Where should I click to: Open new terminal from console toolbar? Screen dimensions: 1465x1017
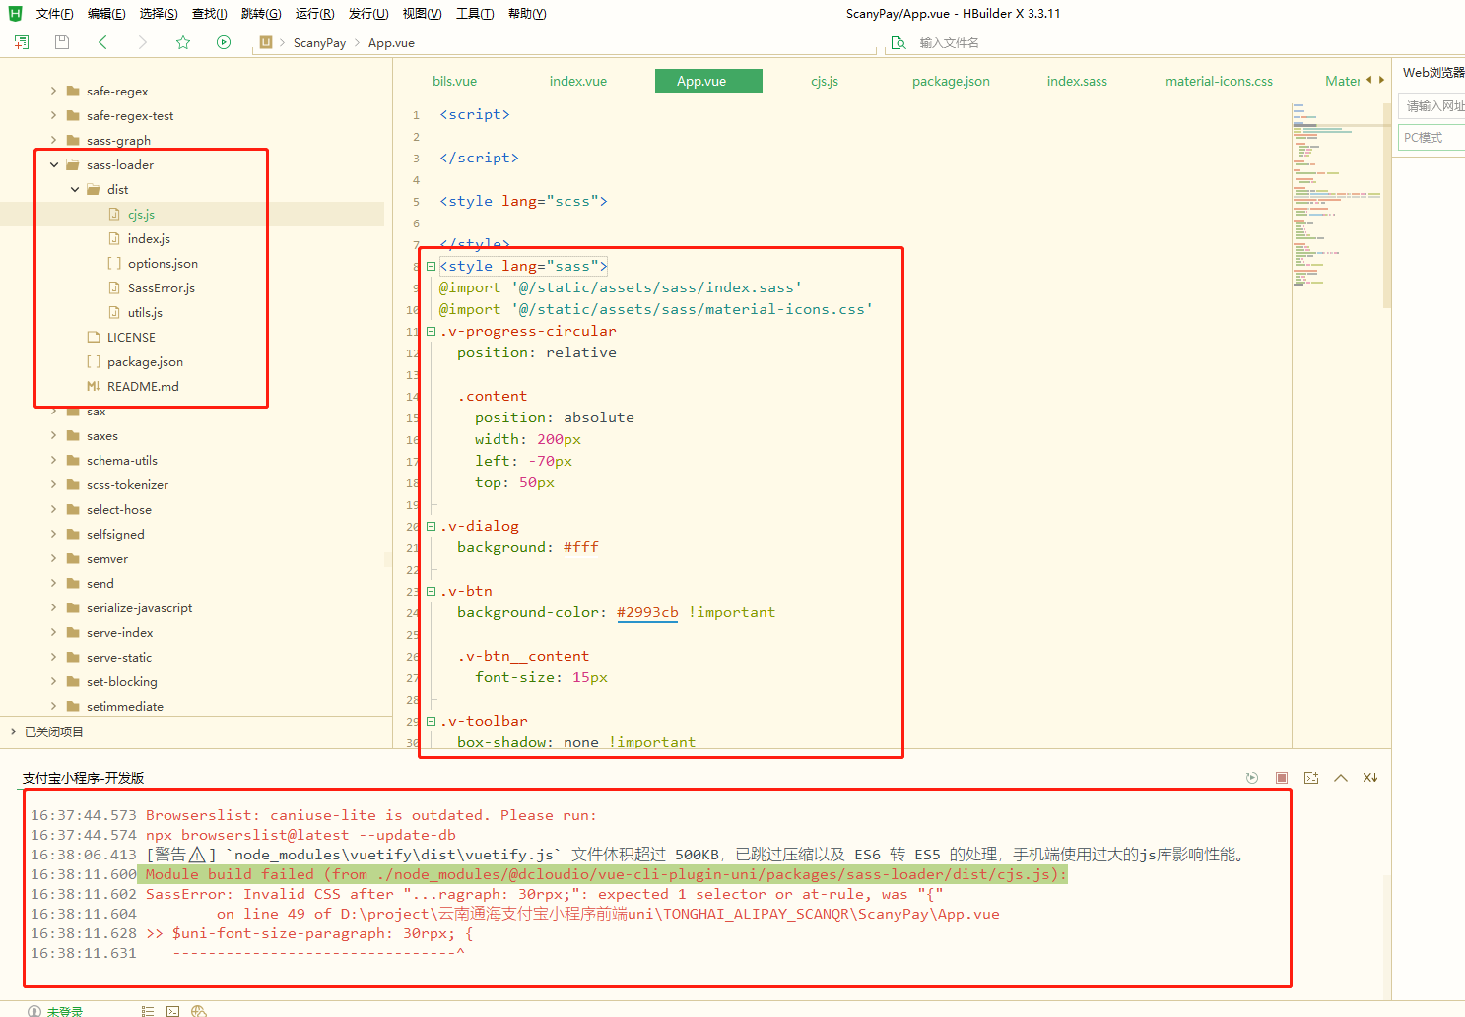[1311, 778]
